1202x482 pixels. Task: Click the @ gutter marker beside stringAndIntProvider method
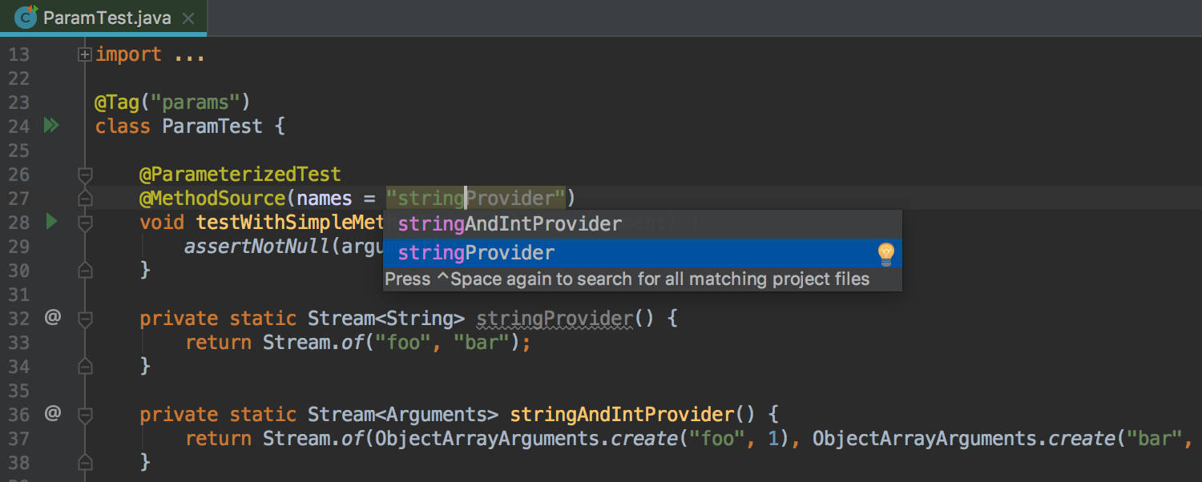click(x=52, y=414)
